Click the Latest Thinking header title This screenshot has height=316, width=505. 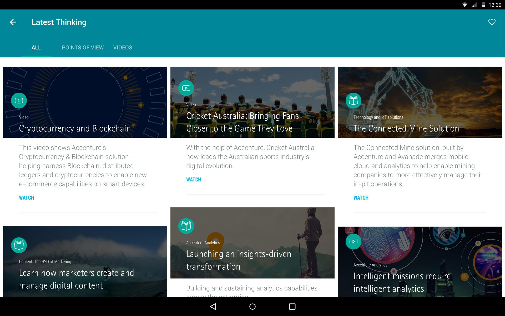pyautogui.click(x=59, y=22)
